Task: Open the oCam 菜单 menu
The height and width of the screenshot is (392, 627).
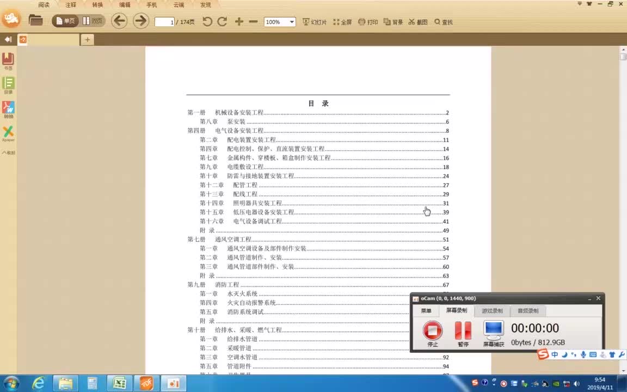Action: click(x=426, y=311)
